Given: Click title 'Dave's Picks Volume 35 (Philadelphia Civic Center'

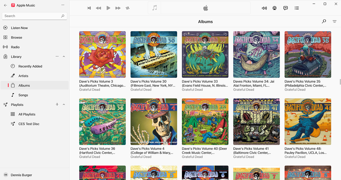Looking at the screenshot, I should coord(305,83).
